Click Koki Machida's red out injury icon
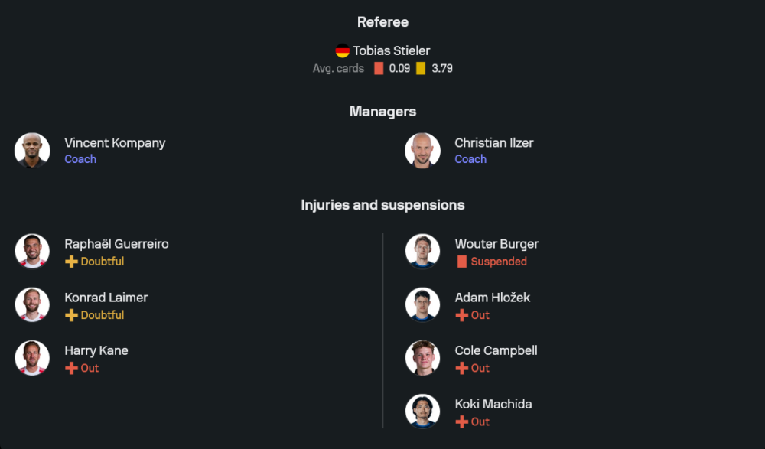This screenshot has width=765, height=449. click(461, 422)
